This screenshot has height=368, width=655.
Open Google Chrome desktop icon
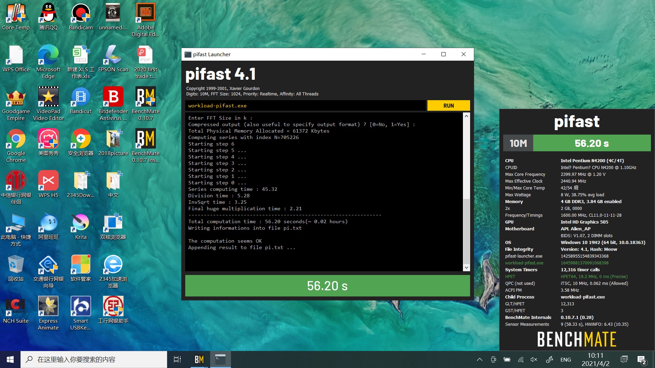point(16,145)
